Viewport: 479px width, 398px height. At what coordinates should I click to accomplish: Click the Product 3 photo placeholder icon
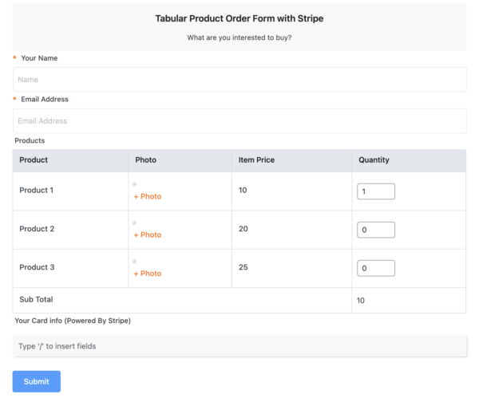pos(135,261)
